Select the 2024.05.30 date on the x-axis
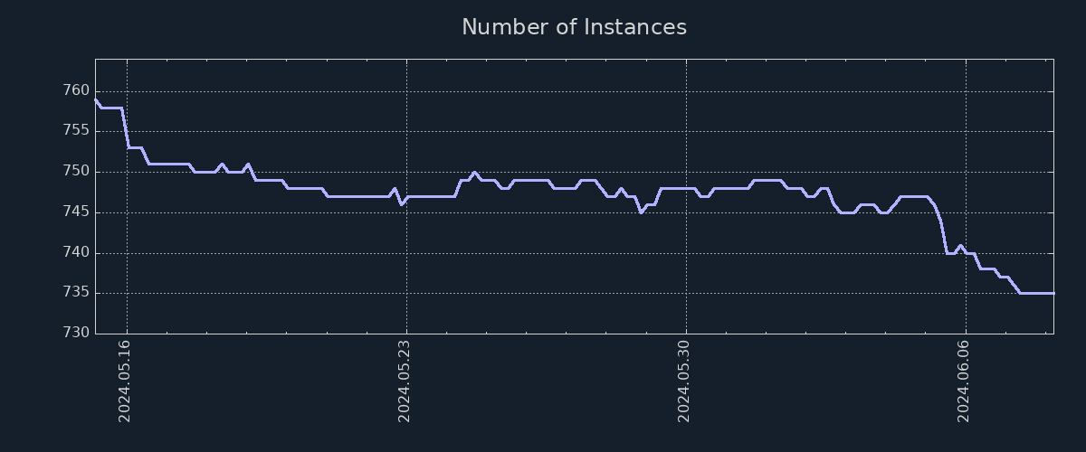The height and width of the screenshot is (452, 1086). tap(685, 381)
